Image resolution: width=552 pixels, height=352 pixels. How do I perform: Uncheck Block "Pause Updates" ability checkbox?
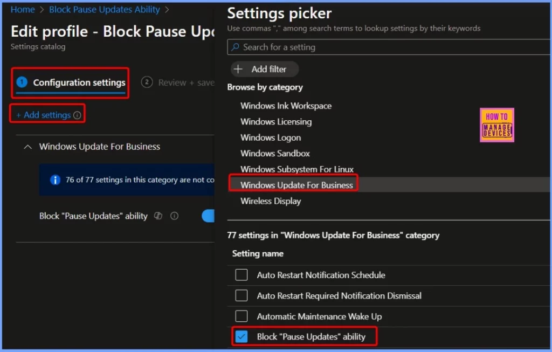(241, 337)
